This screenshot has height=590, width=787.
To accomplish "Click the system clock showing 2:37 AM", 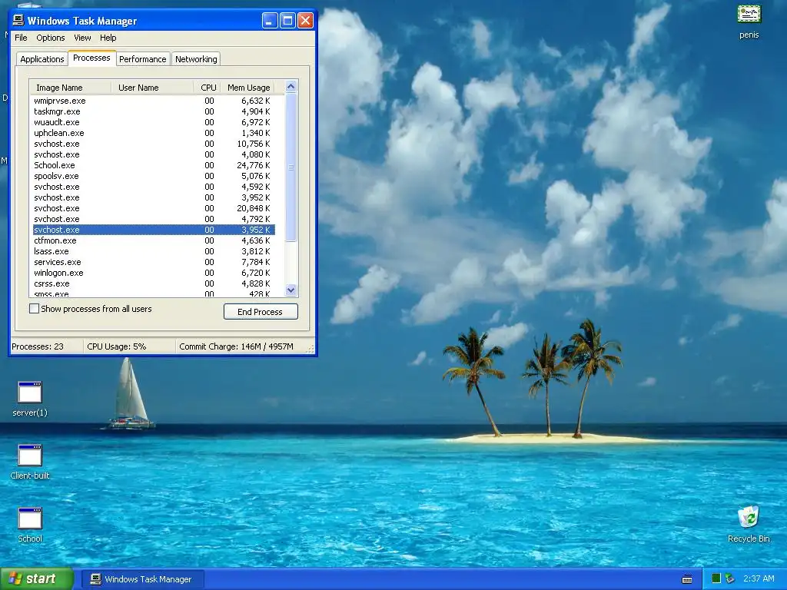I will [759, 579].
